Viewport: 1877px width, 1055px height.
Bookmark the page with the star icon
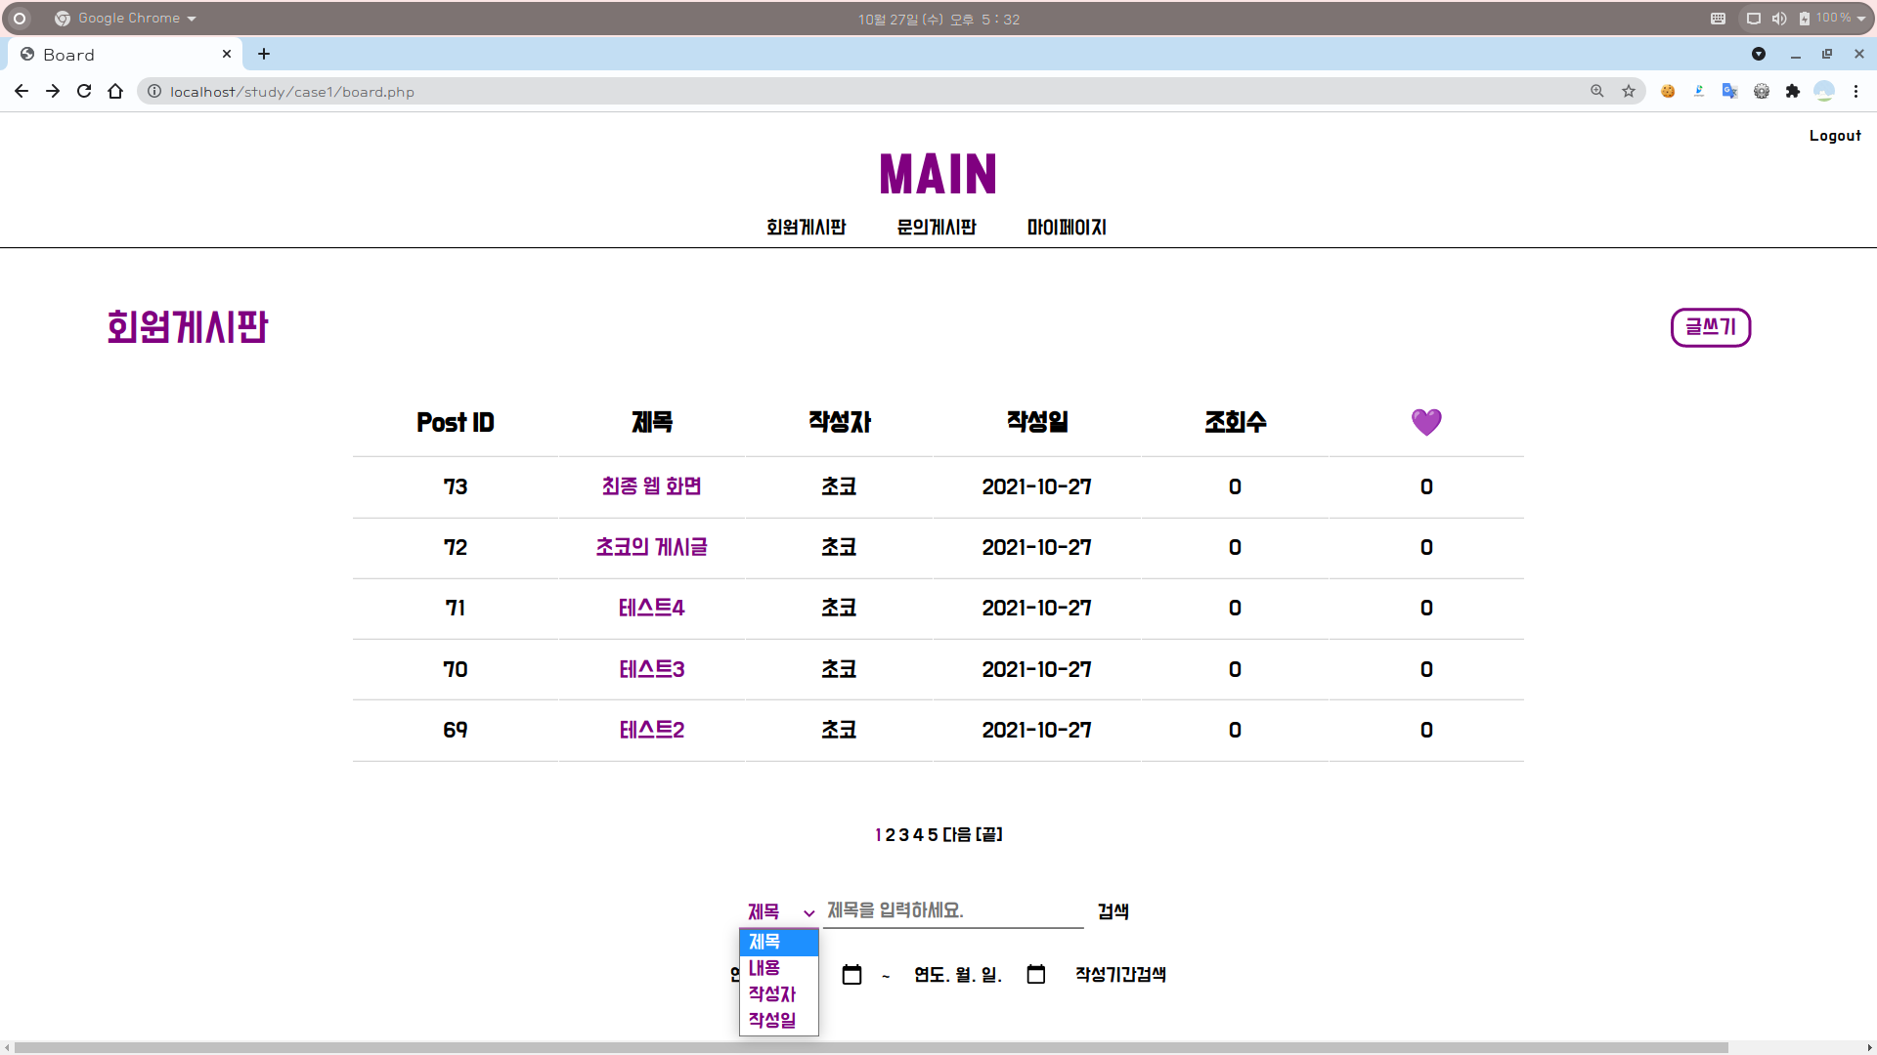(1629, 91)
